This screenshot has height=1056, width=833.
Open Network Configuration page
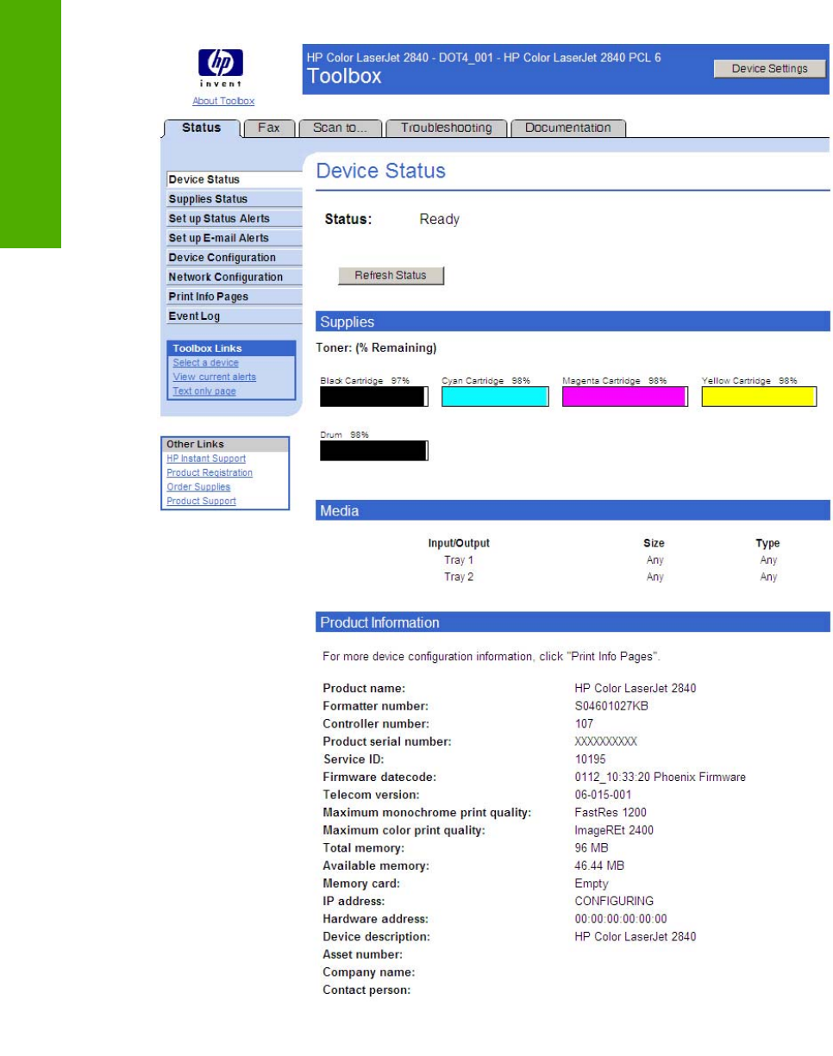coord(234,277)
